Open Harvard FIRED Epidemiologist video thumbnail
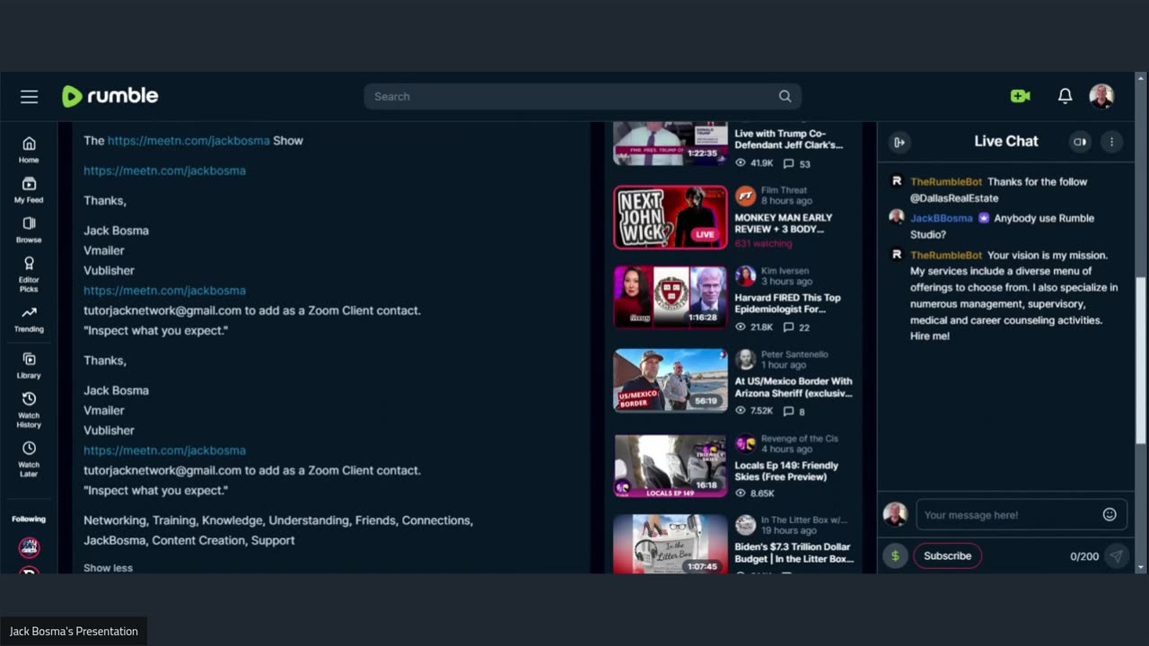Viewport: 1149px width, 646px height. pyautogui.click(x=671, y=297)
